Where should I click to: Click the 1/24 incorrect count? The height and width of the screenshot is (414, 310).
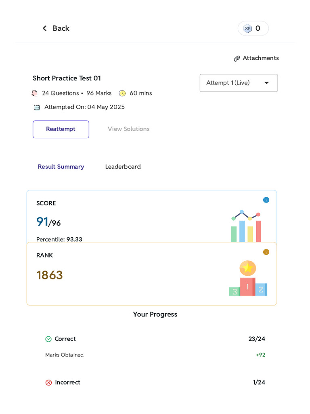[259, 382]
